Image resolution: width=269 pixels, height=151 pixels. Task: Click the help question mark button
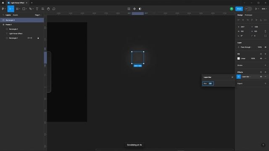pos(263,145)
